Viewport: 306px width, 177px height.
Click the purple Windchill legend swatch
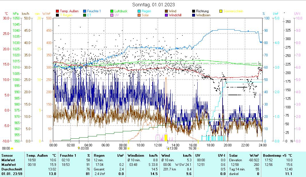166,15
